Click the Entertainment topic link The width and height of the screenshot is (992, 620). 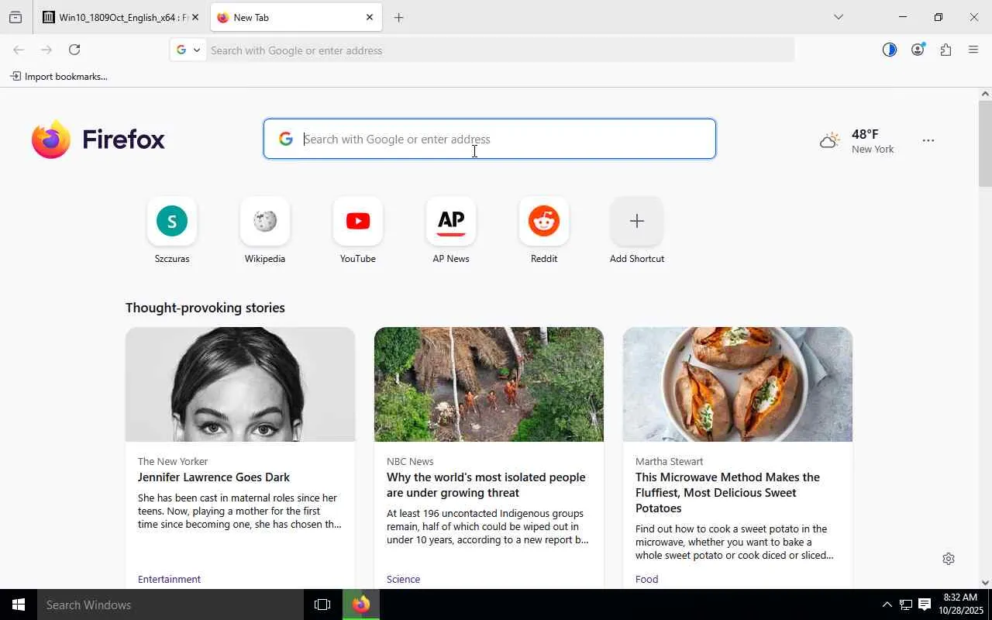click(x=169, y=579)
